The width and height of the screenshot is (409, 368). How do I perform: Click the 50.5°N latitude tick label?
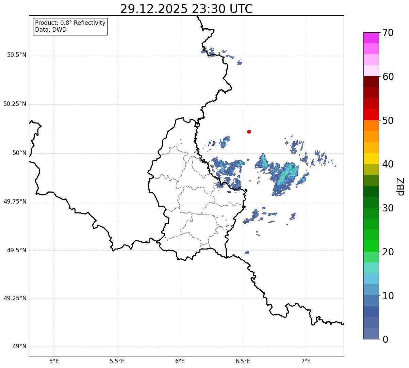[17, 55]
